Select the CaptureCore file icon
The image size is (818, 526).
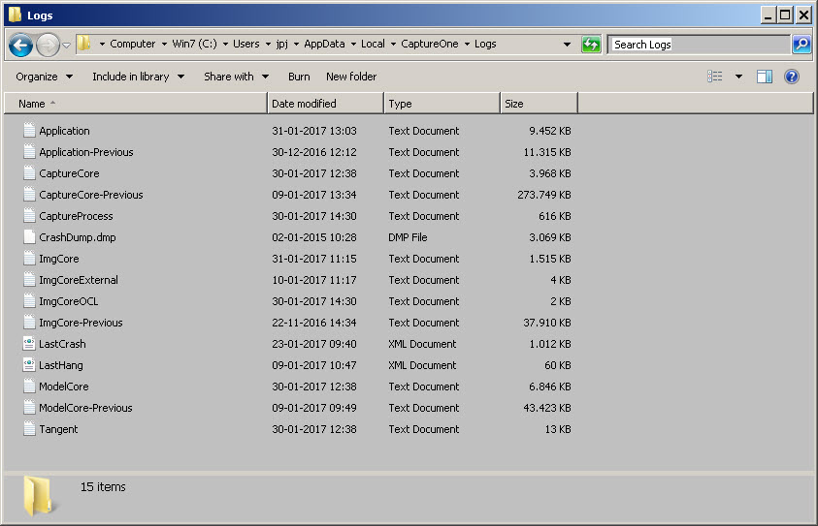29,172
